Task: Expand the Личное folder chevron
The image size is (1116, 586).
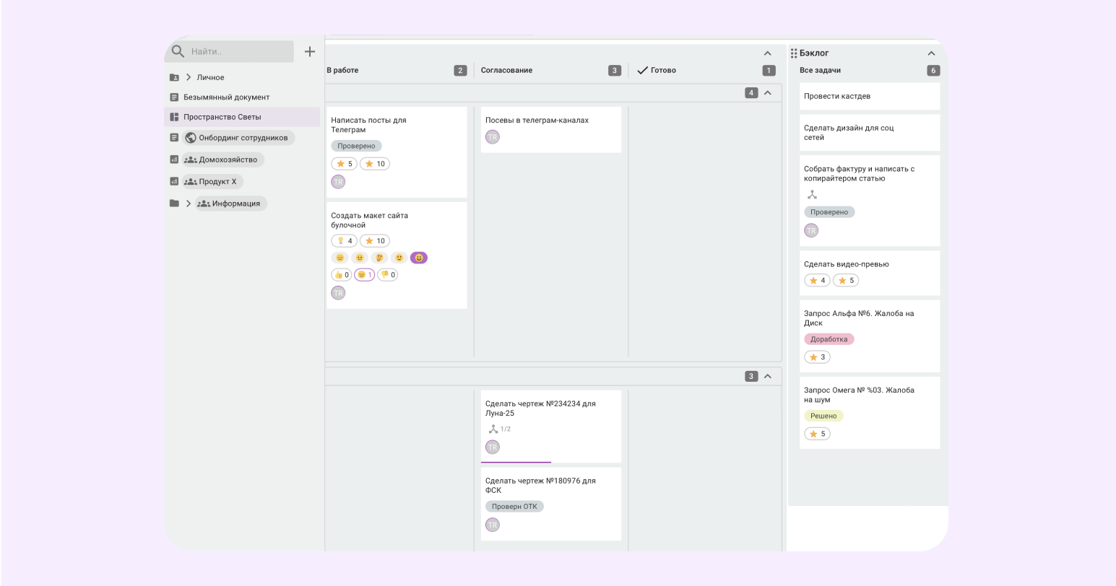Action: [x=189, y=77]
